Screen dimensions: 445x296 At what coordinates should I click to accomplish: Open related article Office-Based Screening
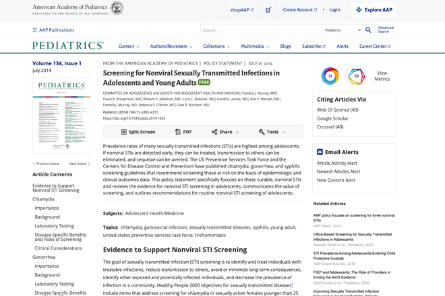352,237
